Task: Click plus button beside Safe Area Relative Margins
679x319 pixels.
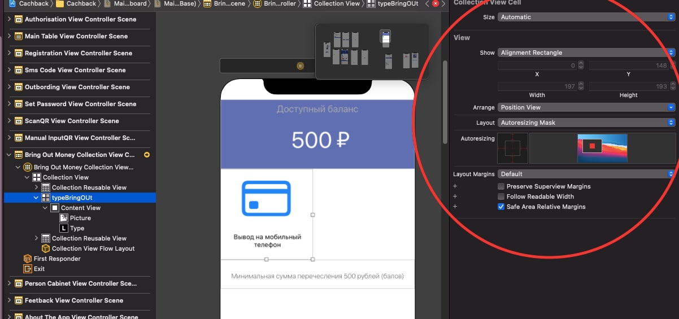Action: (x=455, y=207)
